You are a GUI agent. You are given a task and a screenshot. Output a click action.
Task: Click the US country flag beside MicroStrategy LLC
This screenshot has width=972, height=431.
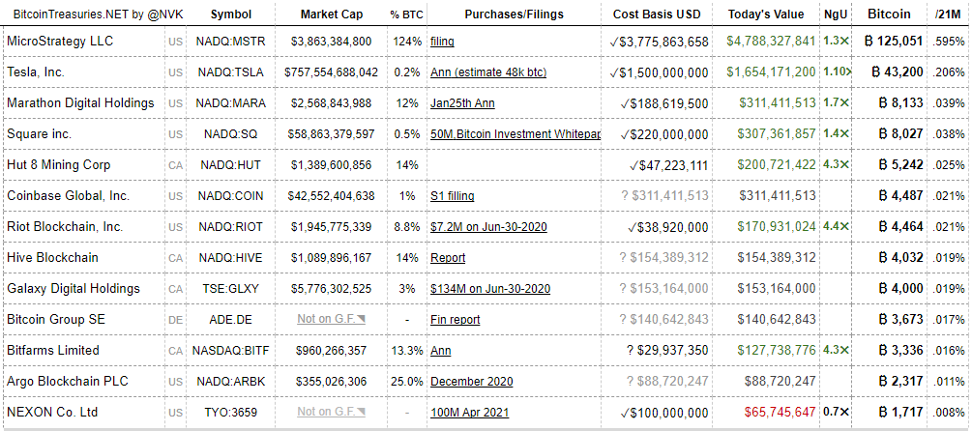point(175,42)
